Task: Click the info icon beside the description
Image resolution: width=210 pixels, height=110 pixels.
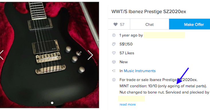Action: click(x=114, y=80)
